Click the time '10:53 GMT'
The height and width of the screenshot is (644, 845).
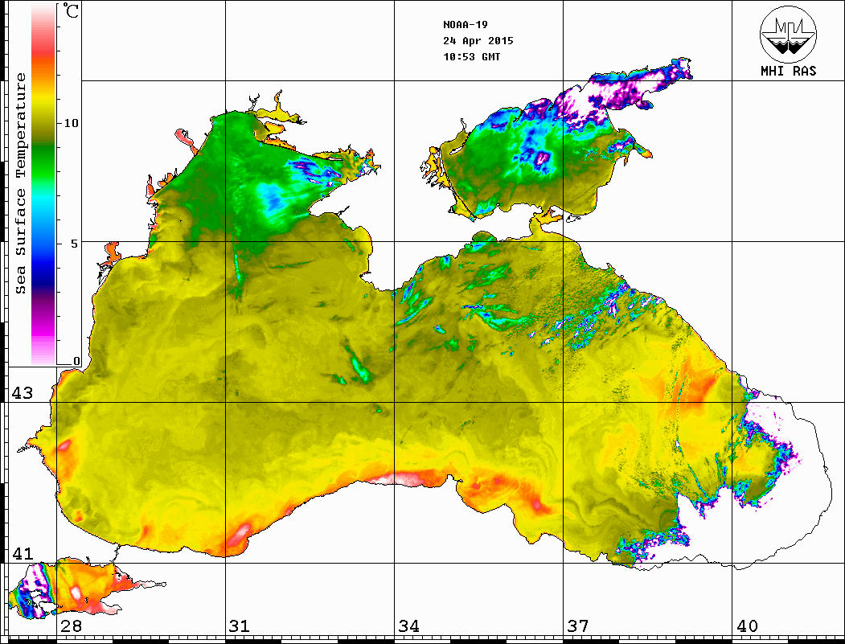click(x=471, y=57)
